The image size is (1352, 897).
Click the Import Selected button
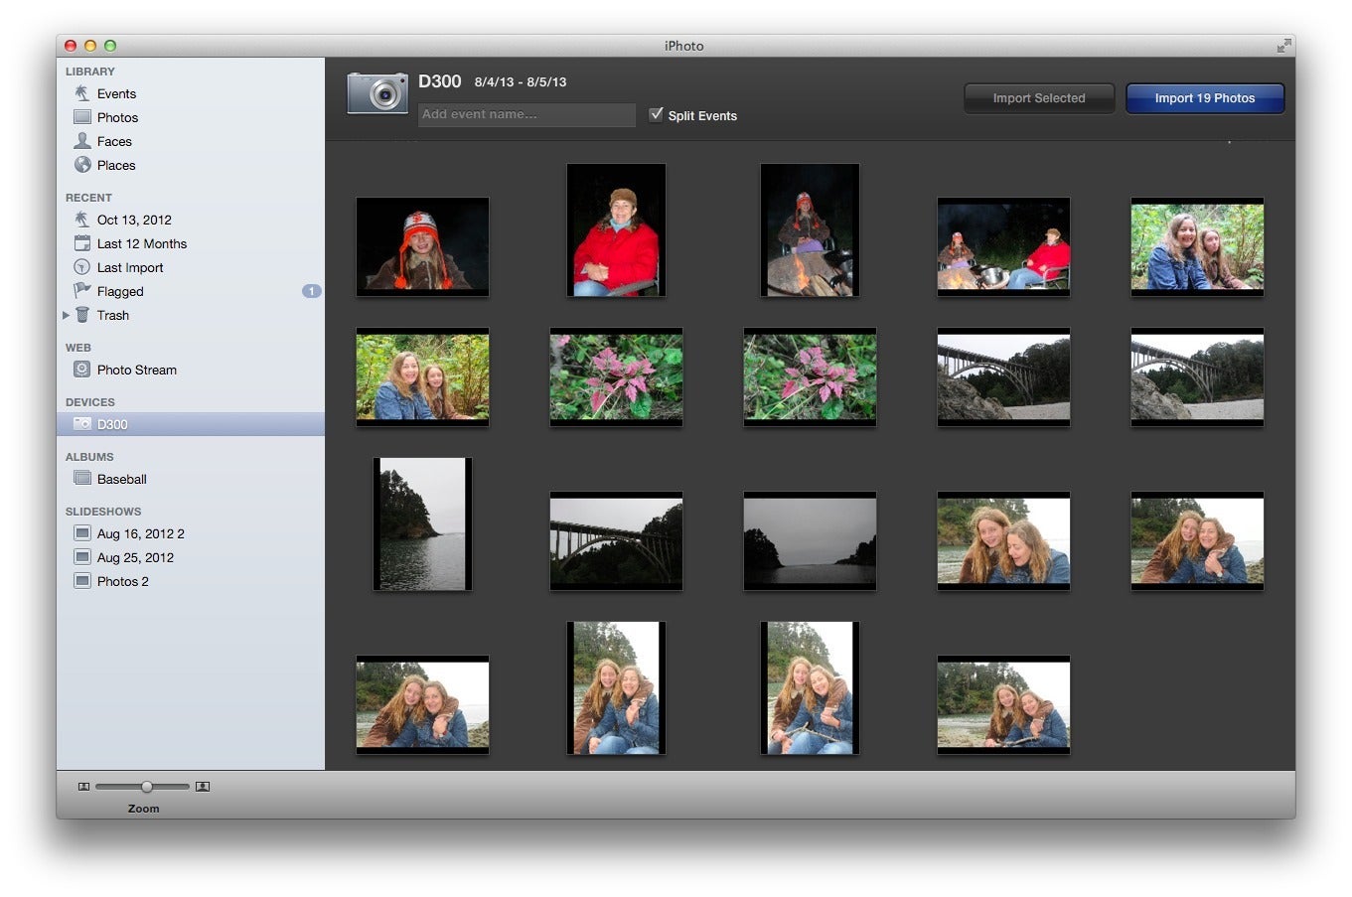click(1039, 98)
